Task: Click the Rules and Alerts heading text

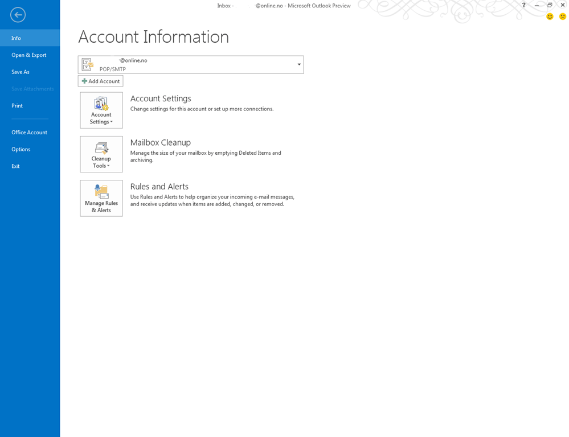Action: 159,187
